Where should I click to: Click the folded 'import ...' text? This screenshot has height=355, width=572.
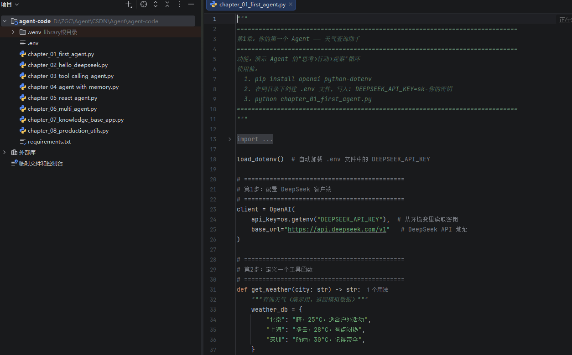pyautogui.click(x=255, y=139)
